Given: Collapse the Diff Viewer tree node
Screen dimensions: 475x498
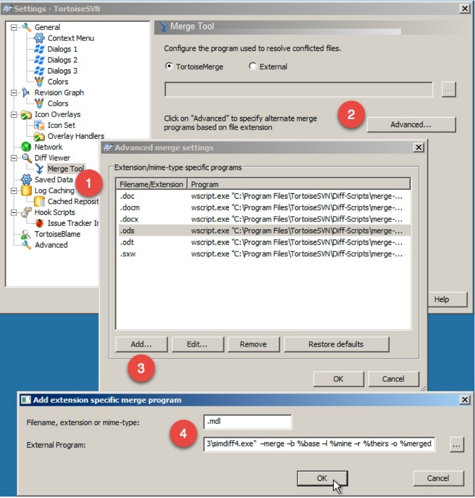Looking at the screenshot, I should [14, 158].
